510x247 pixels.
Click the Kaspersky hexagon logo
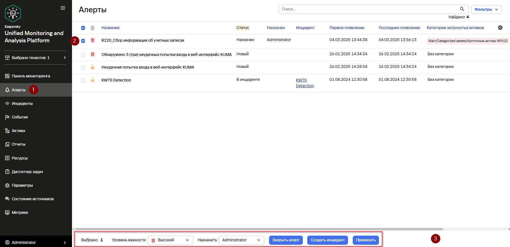[x=13, y=13]
